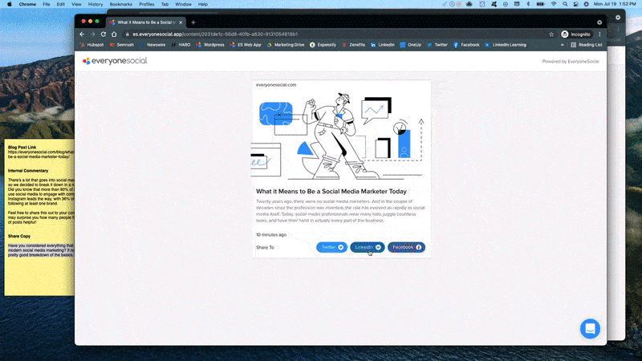Share the post to LinkedIn
642x361 pixels.
368,247
